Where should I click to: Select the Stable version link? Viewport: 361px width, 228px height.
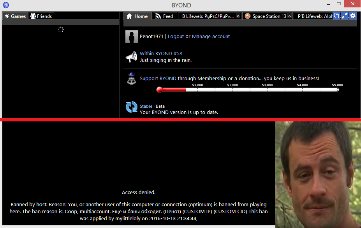(x=146, y=106)
